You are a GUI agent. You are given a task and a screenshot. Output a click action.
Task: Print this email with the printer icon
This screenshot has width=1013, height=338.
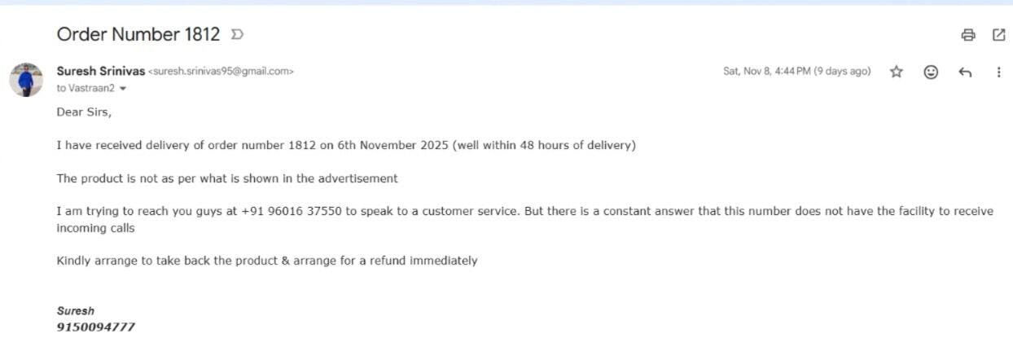coord(968,35)
